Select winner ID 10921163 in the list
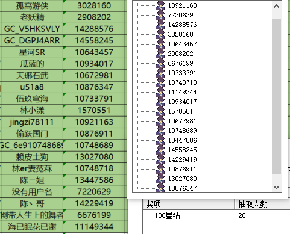 pos(182,5)
